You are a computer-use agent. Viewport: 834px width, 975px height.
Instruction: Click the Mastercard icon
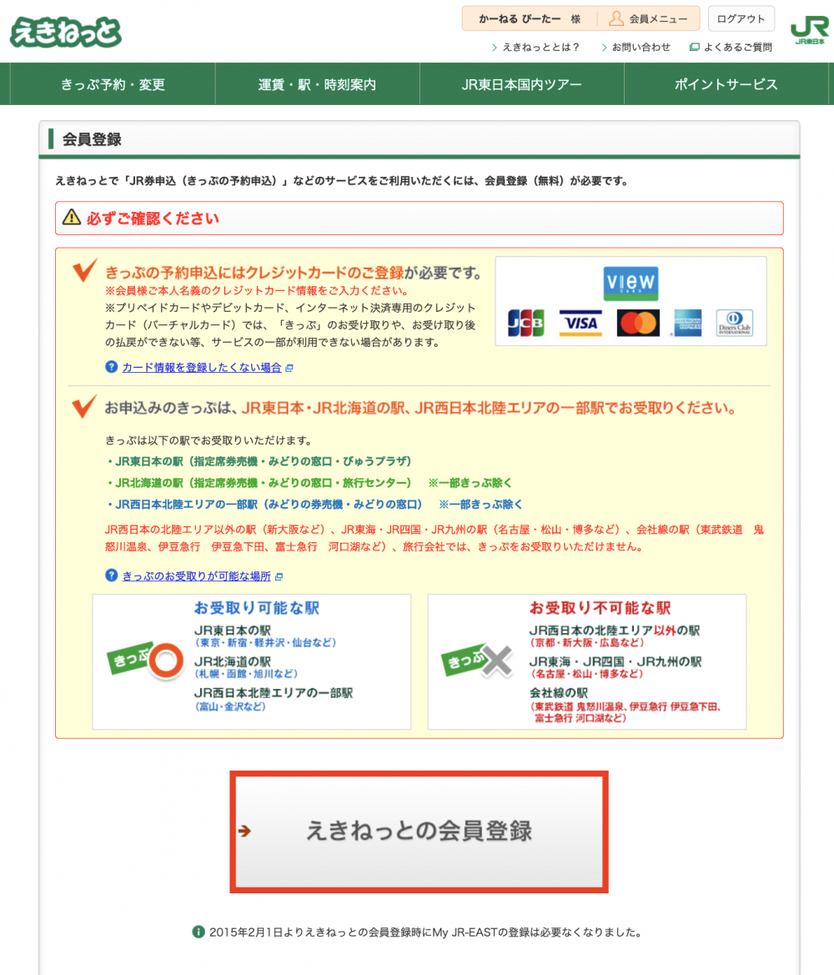(x=638, y=323)
